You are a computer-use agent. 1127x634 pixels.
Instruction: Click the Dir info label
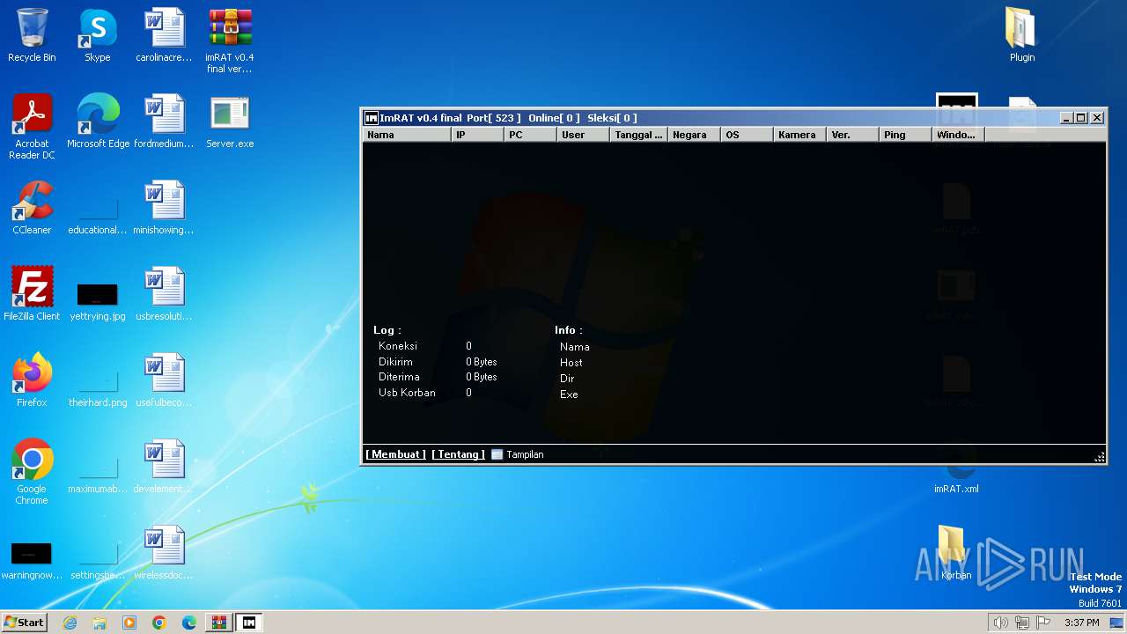coord(567,379)
